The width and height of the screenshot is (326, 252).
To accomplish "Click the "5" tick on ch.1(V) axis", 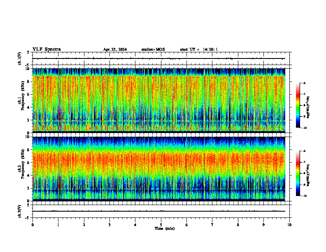I will click(28, 52).
